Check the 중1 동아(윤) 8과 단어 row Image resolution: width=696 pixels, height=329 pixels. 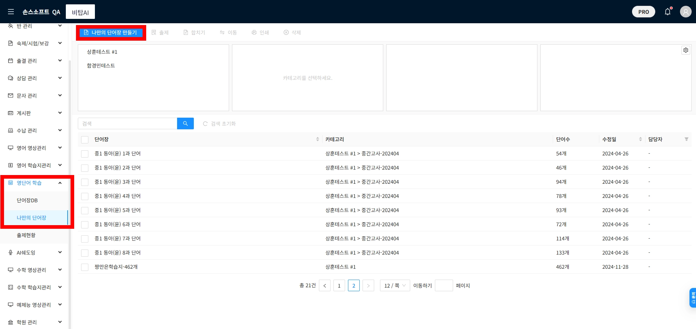85,253
